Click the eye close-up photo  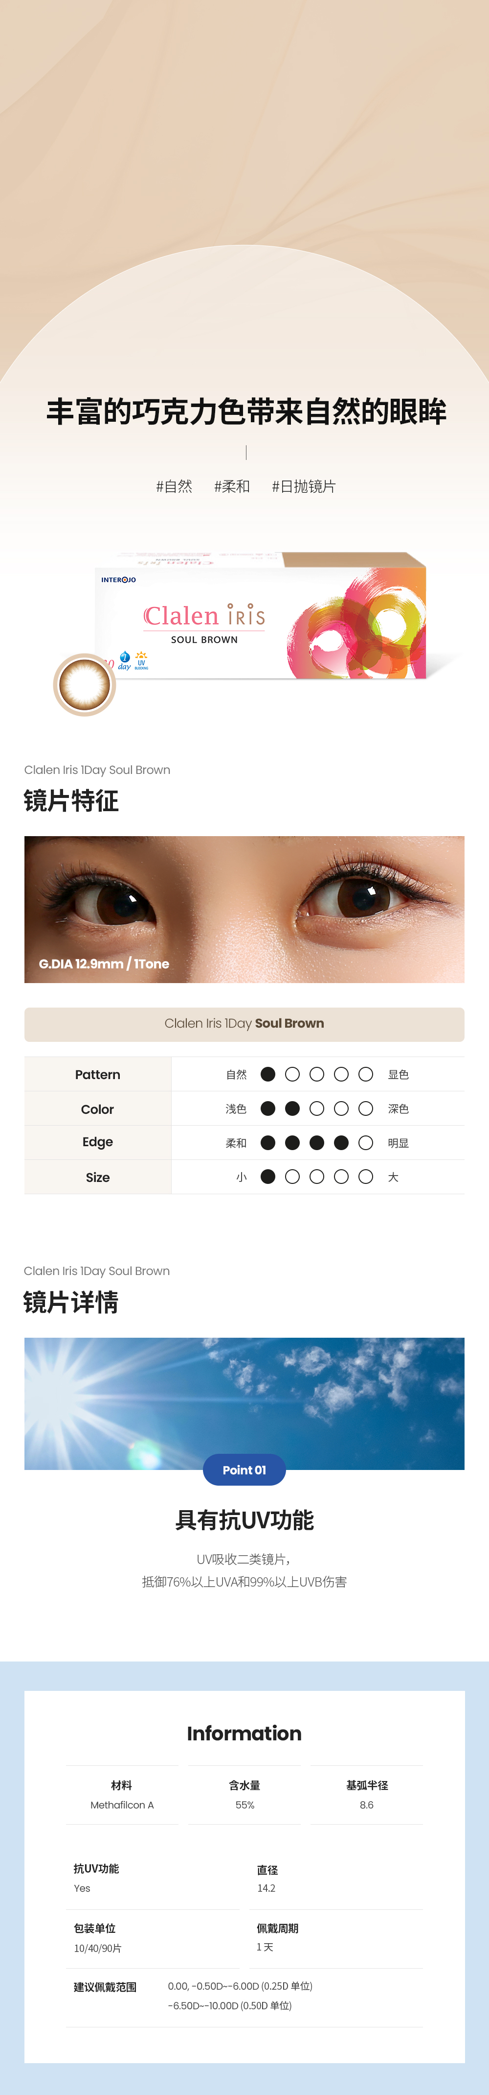pos(244,909)
